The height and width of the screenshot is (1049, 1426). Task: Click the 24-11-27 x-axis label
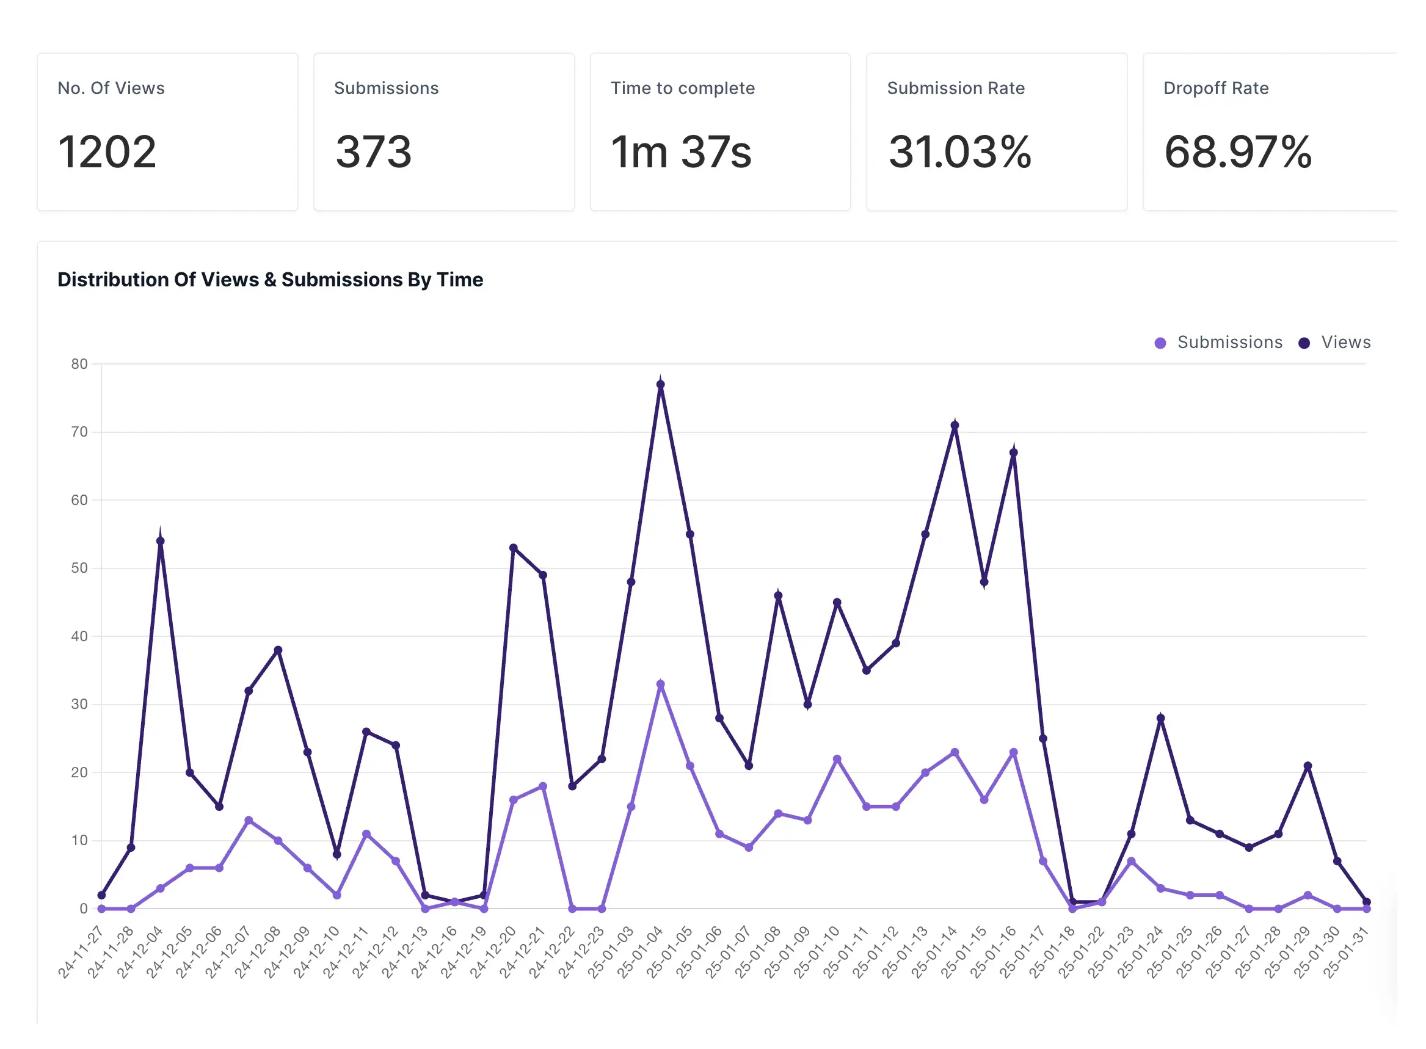tap(81, 948)
